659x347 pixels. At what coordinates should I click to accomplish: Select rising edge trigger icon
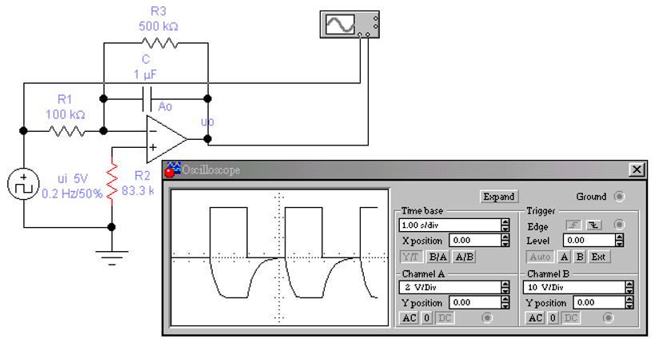[575, 226]
